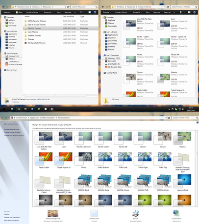This screenshot has width=199, height=224.
Task: Open the Change mouse pointers link
Action: pos(12,132)
